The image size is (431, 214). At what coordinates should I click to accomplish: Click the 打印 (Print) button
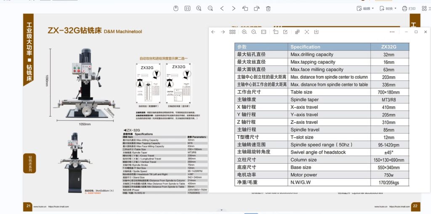(x=409, y=8)
